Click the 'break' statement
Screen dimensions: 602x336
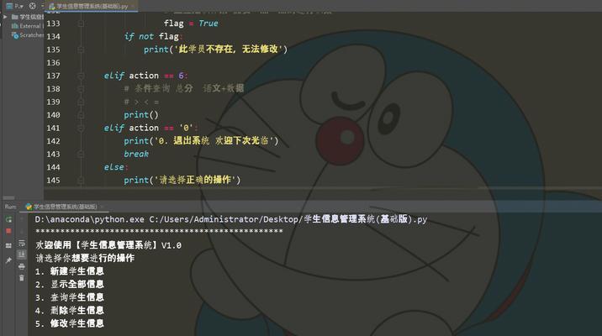pos(136,154)
